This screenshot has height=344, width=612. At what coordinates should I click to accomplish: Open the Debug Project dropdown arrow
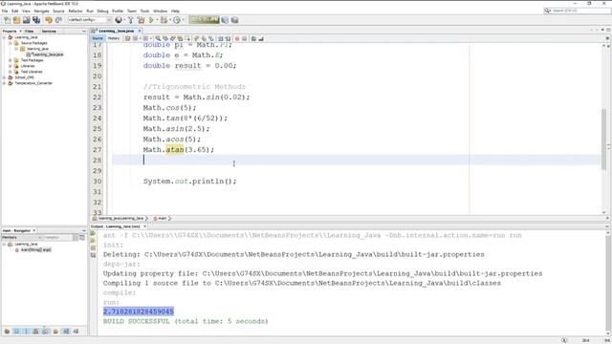click(x=170, y=20)
